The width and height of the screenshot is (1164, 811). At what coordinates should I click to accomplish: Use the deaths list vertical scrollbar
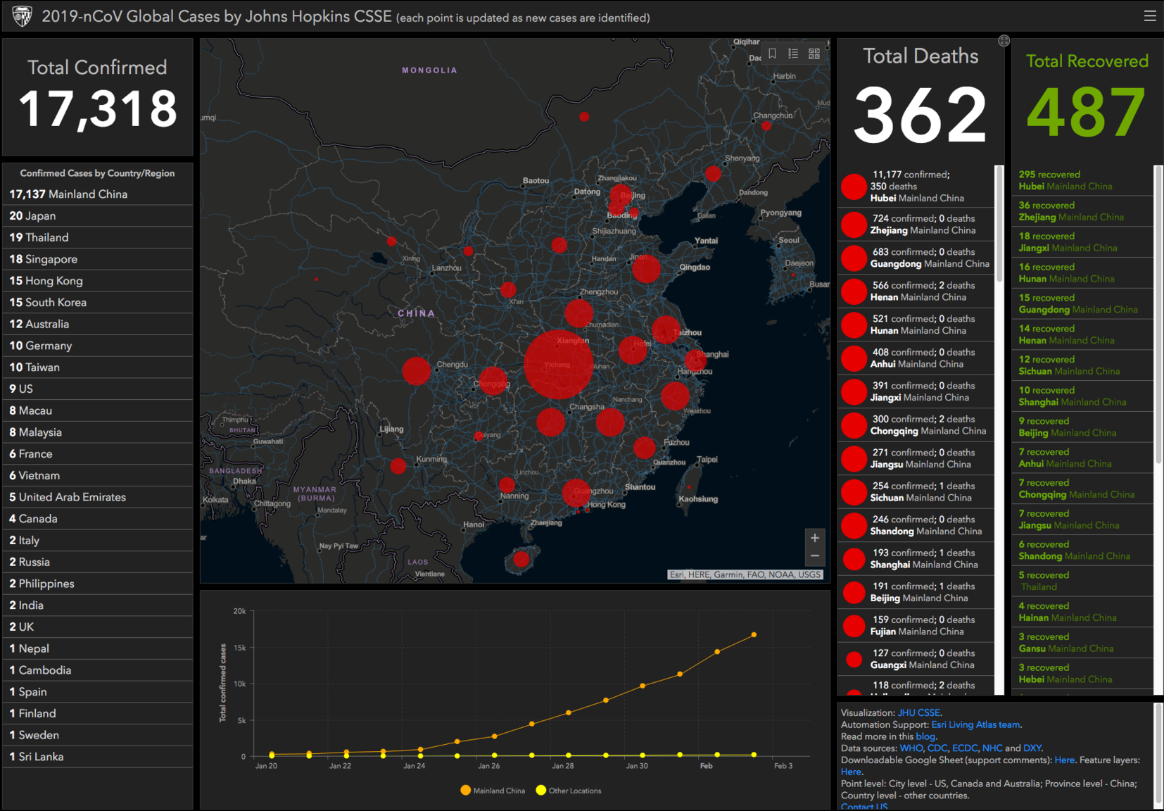(999, 223)
